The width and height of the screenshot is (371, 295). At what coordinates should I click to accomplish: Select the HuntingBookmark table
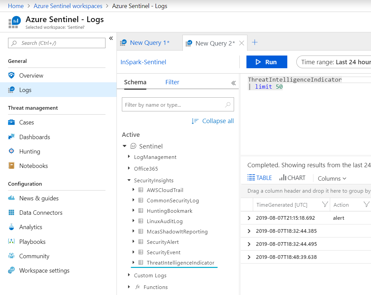point(169,211)
